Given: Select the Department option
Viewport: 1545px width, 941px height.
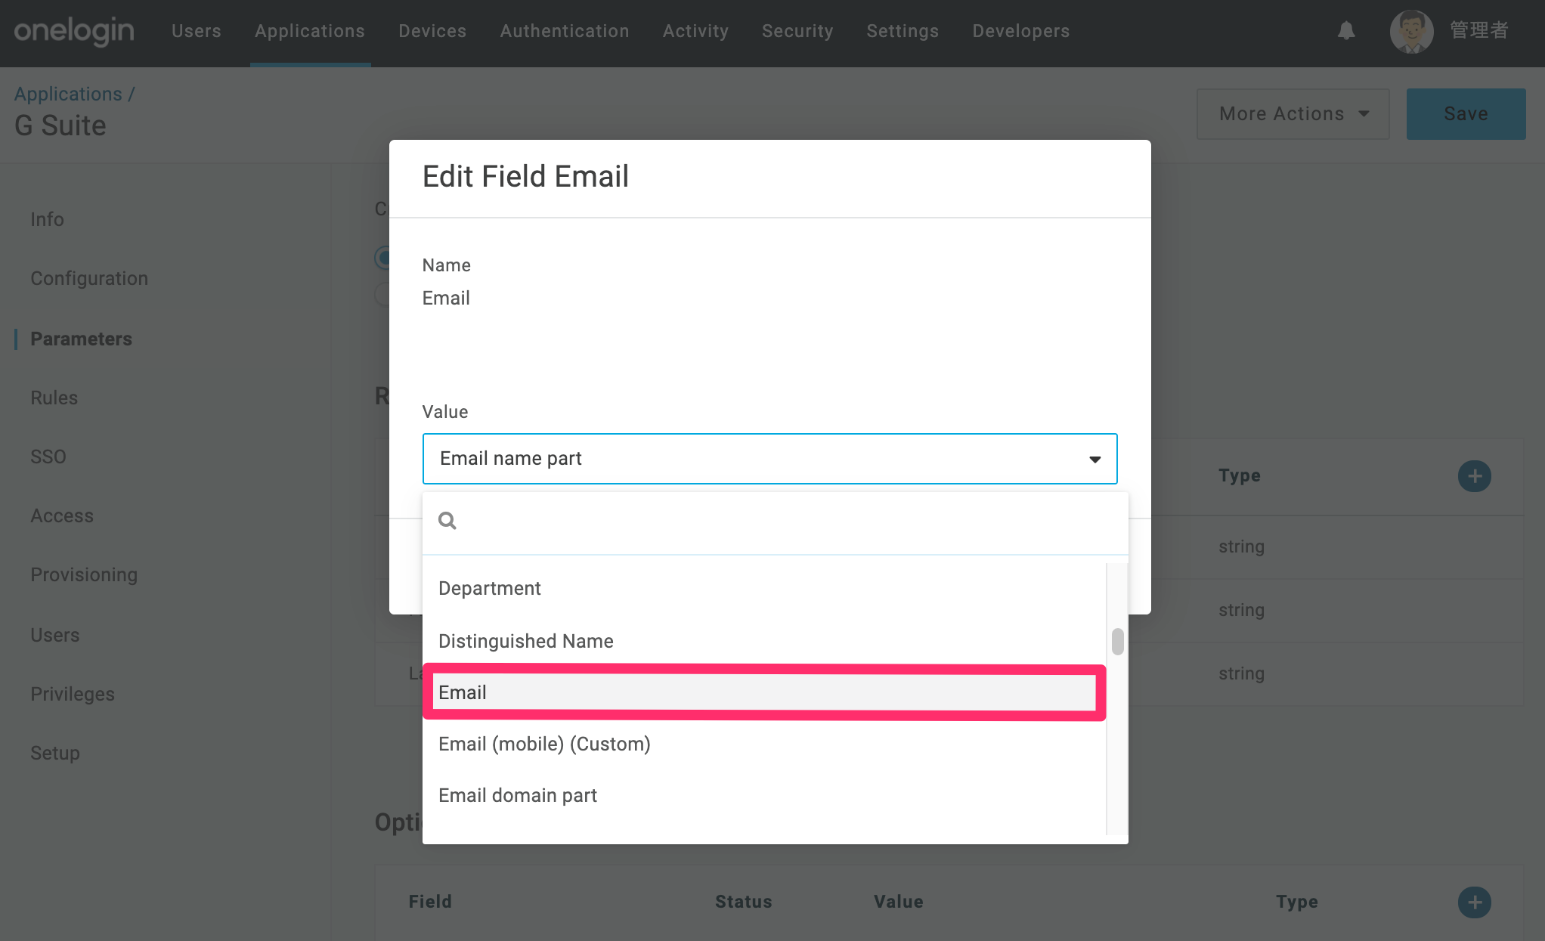Looking at the screenshot, I should tap(763, 588).
